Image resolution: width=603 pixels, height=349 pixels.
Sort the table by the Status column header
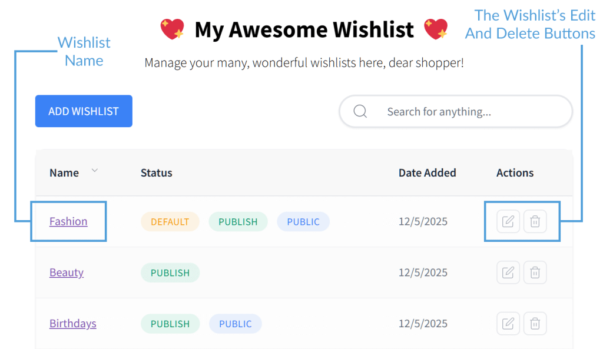coord(155,172)
